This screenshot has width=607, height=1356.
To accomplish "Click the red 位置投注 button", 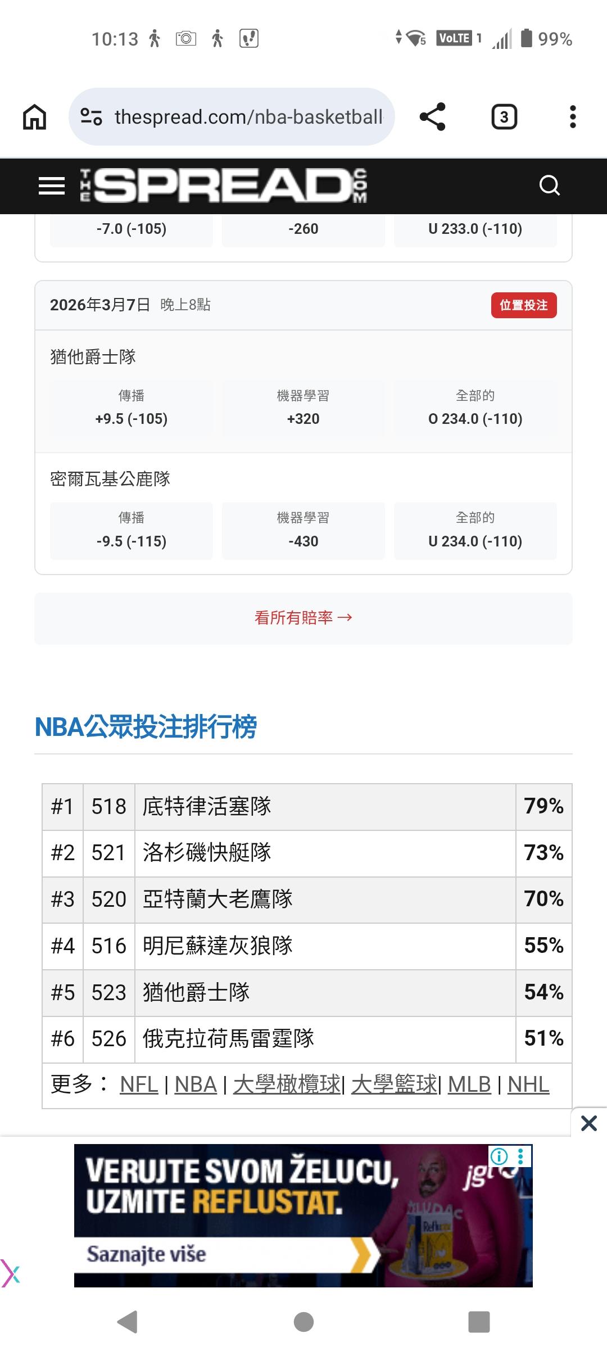I will [524, 305].
